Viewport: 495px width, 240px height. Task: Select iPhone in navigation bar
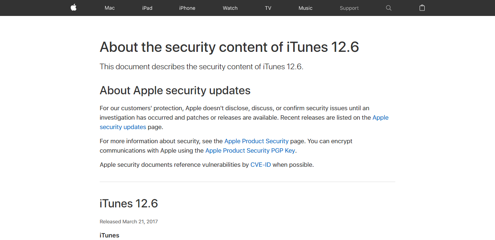[x=187, y=8]
